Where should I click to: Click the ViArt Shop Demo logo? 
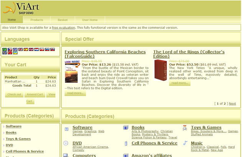pyautogui.click(x=21, y=8)
